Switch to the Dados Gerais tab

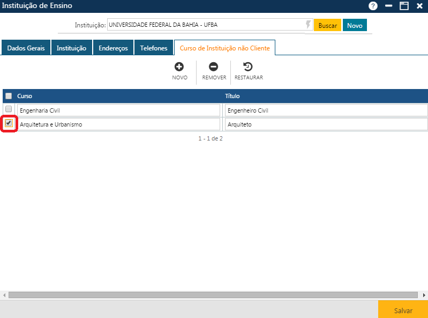coord(26,48)
